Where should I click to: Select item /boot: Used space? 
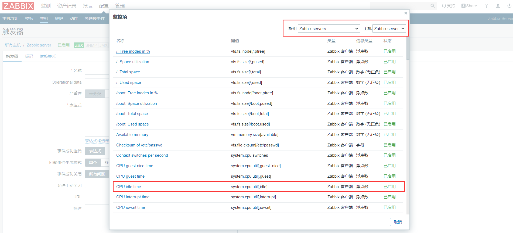tap(132, 124)
